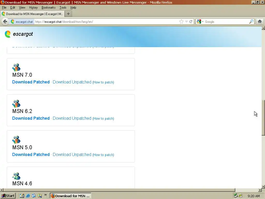The image size is (265, 199).
Task: Click the horizontal scrollbar left arrow
Action: 2,190
